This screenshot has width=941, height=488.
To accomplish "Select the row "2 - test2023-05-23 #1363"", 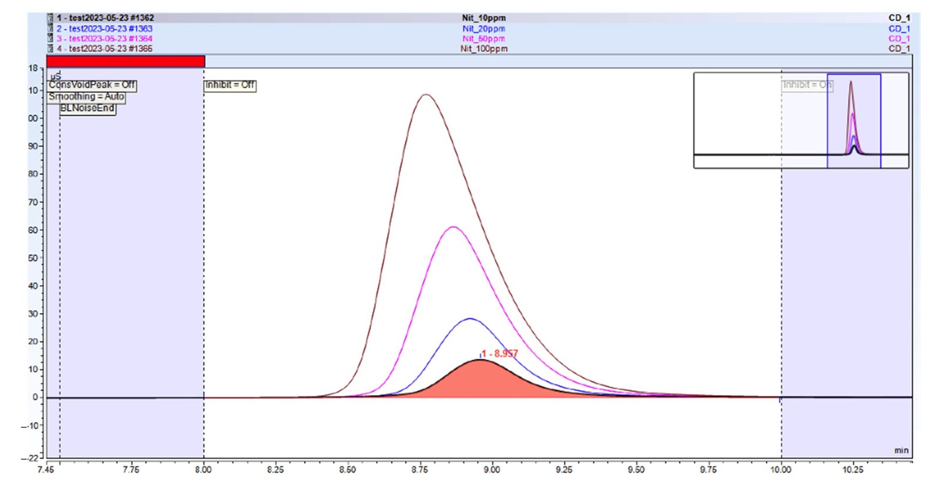I will coord(479,28).
